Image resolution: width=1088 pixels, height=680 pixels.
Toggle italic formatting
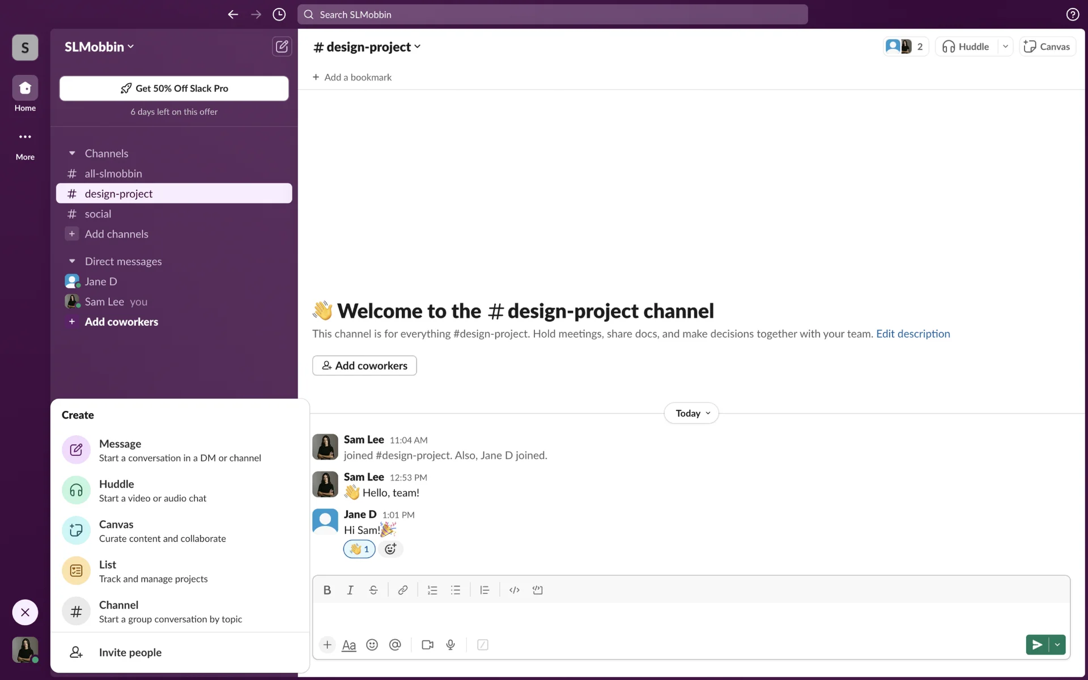tap(350, 590)
